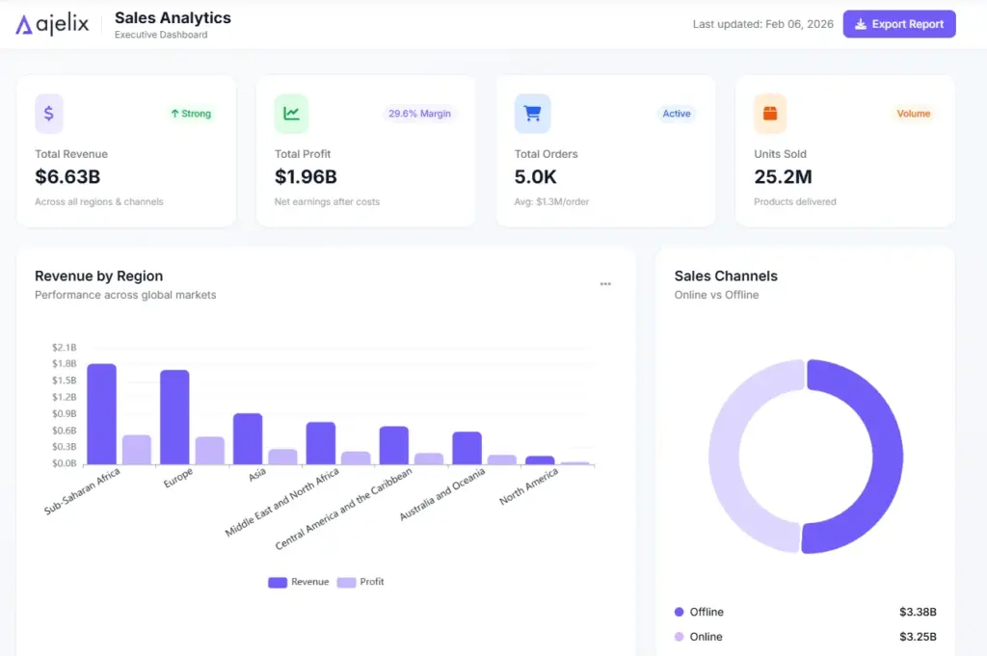The image size is (987, 656).
Task: Click the Last updated Feb 06 2026 text
Action: pos(761,24)
